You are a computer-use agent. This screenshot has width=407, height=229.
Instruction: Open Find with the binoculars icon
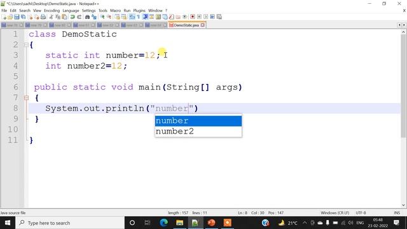coord(87,17)
